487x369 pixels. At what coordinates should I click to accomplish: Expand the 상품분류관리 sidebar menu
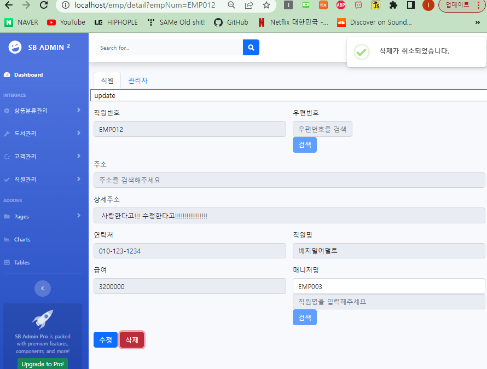coord(42,111)
